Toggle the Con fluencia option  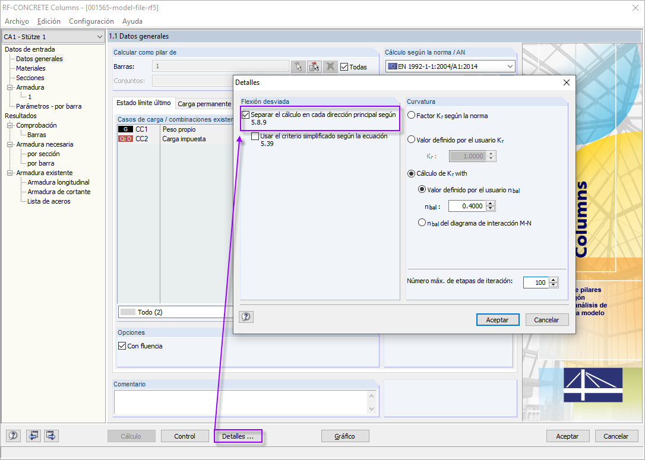point(122,345)
